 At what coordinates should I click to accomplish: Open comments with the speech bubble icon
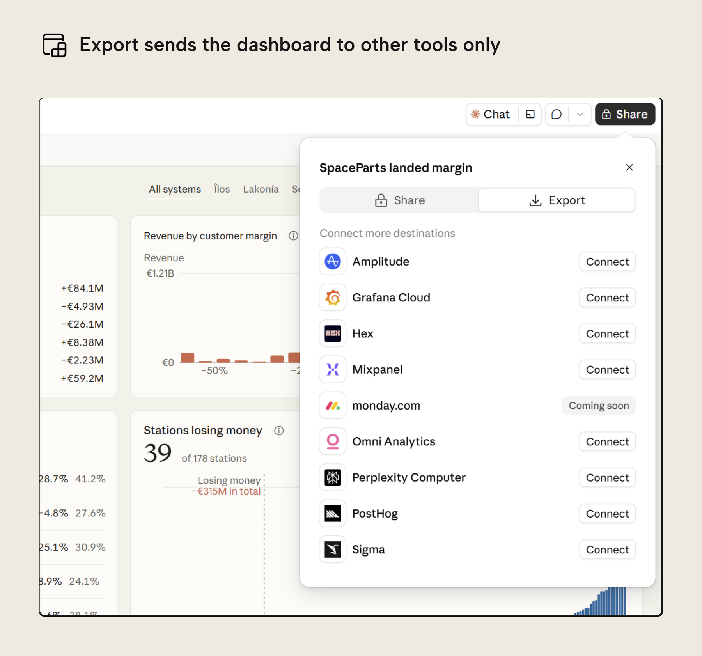tap(557, 114)
